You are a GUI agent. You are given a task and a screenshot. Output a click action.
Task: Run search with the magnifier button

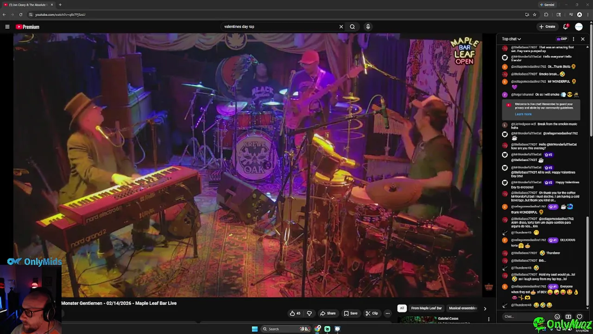353,26
